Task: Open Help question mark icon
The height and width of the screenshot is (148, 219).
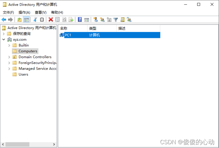Action: coord(80,19)
